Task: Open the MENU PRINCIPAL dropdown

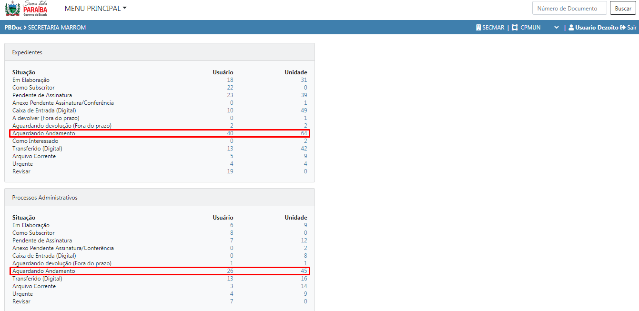Action: click(96, 9)
